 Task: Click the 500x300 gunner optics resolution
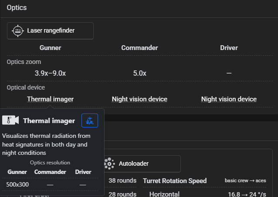(17, 184)
